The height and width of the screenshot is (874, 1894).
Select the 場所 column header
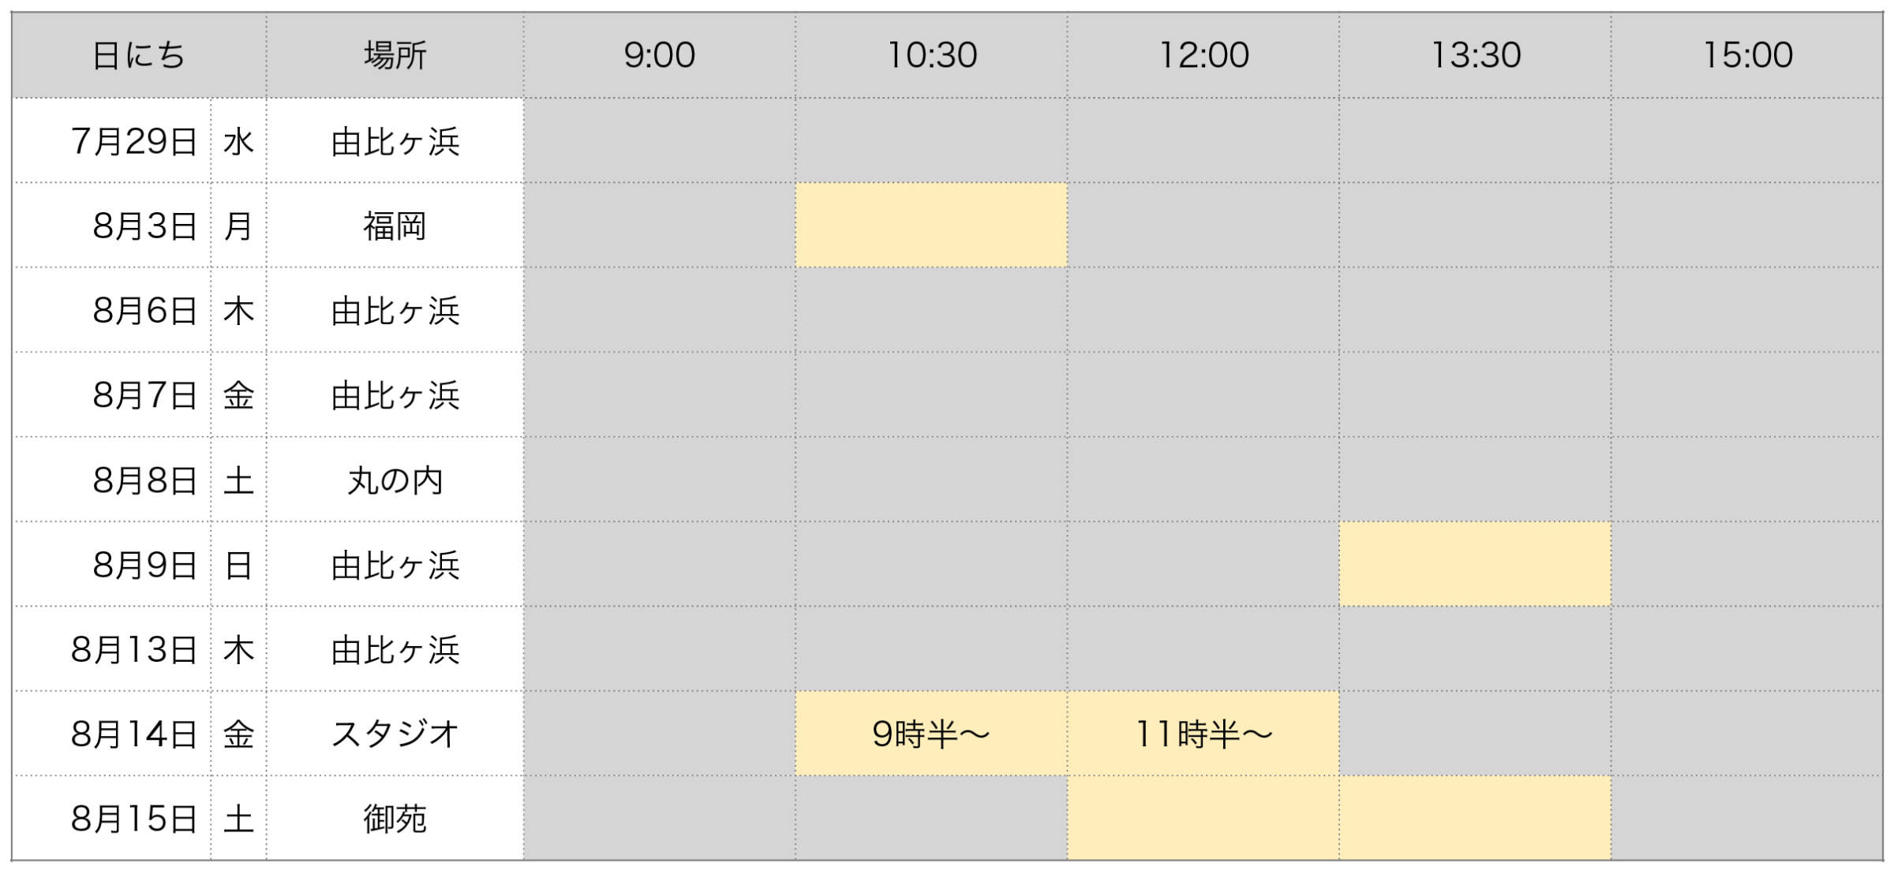395,55
